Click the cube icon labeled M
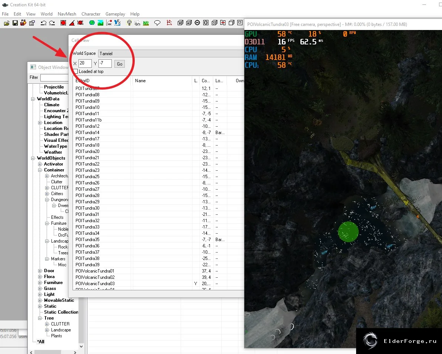 189,23
